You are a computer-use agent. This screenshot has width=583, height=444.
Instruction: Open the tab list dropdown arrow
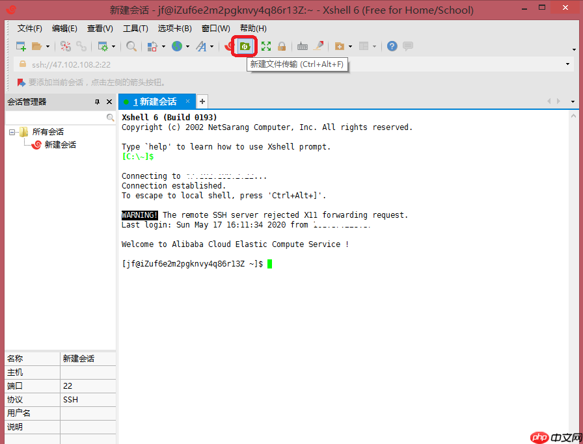coord(573,101)
